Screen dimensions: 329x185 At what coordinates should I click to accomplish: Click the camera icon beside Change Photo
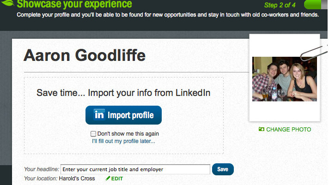pyautogui.click(x=262, y=130)
